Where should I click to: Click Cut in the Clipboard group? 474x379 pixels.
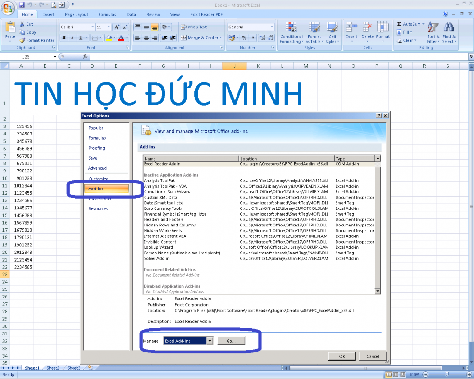tap(27, 24)
